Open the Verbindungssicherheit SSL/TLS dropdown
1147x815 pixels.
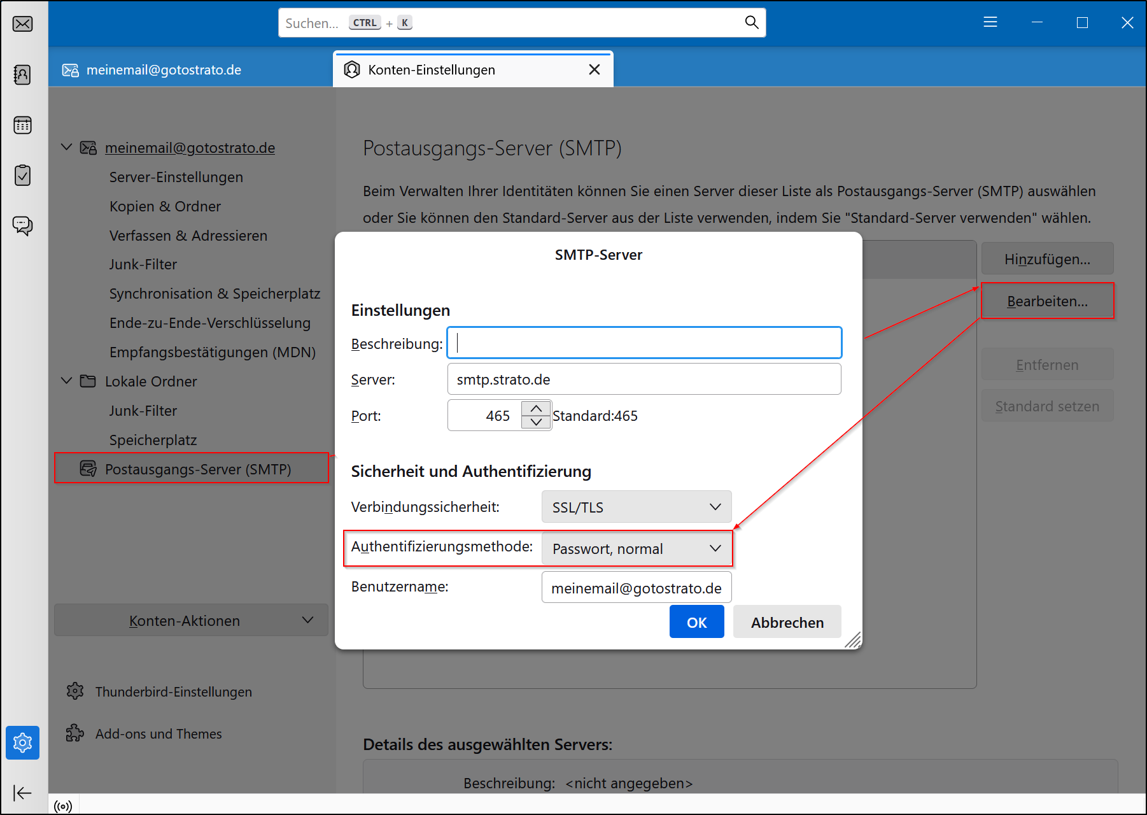click(636, 507)
